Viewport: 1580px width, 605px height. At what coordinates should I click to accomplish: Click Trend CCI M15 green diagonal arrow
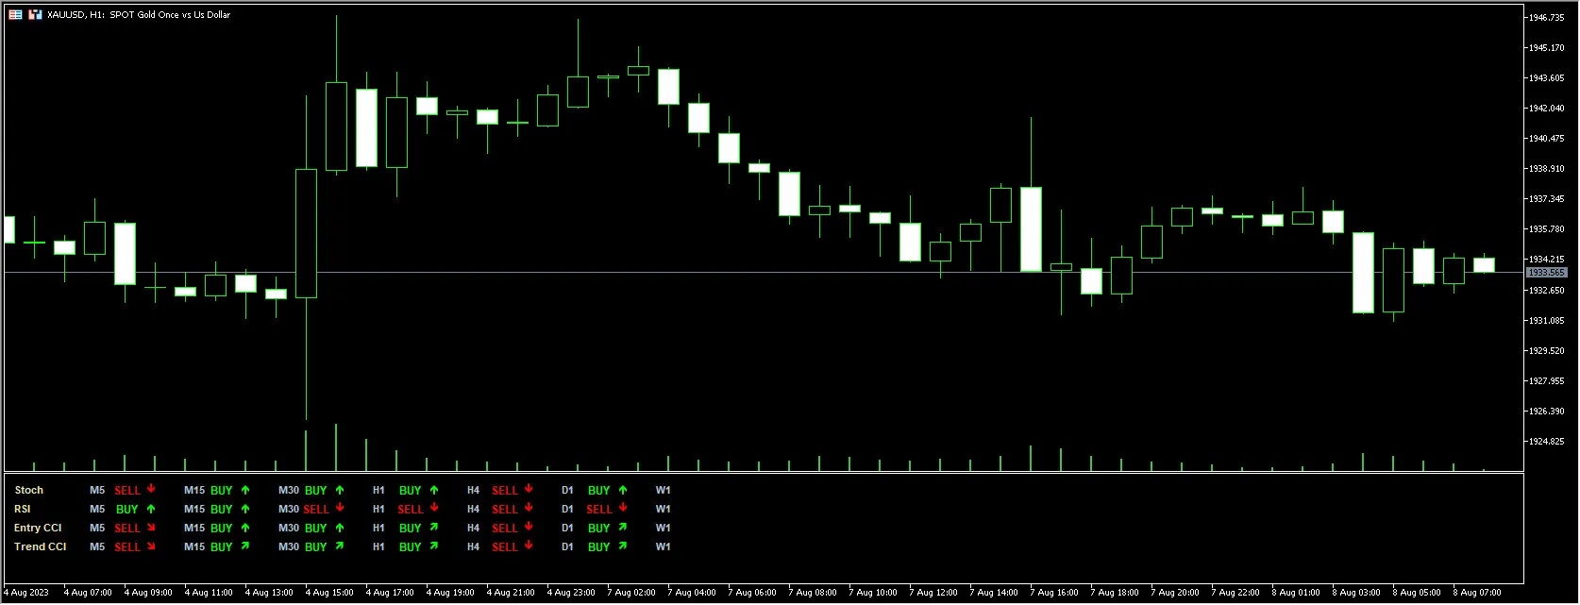point(245,546)
